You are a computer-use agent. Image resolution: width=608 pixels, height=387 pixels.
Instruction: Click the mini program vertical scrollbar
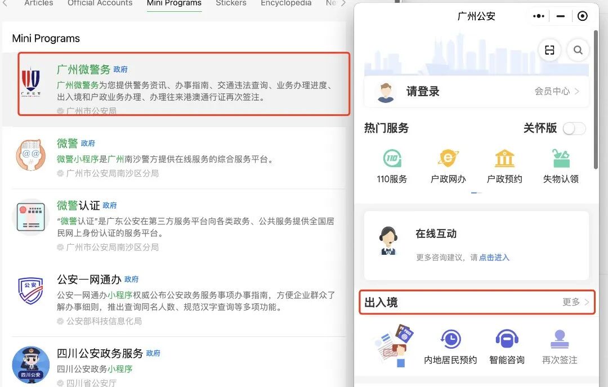click(x=596, y=100)
